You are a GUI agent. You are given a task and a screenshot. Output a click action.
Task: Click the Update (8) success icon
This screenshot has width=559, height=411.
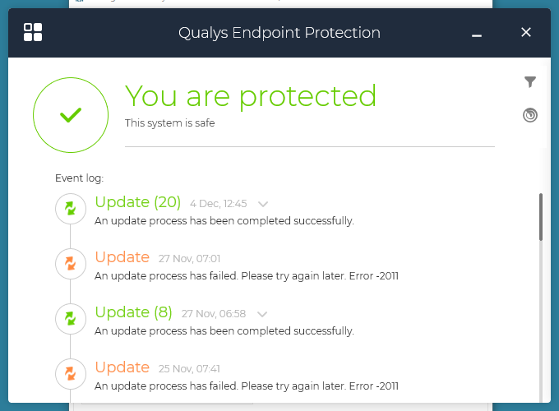(x=71, y=320)
